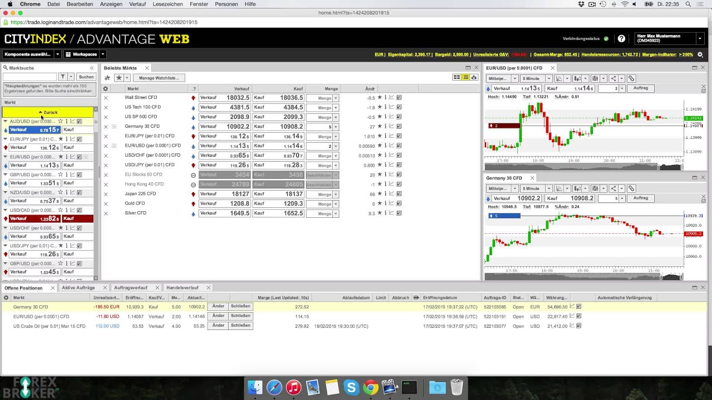Open watchlist star dropdown arrow
The height and width of the screenshot is (400, 712).
coord(127,78)
